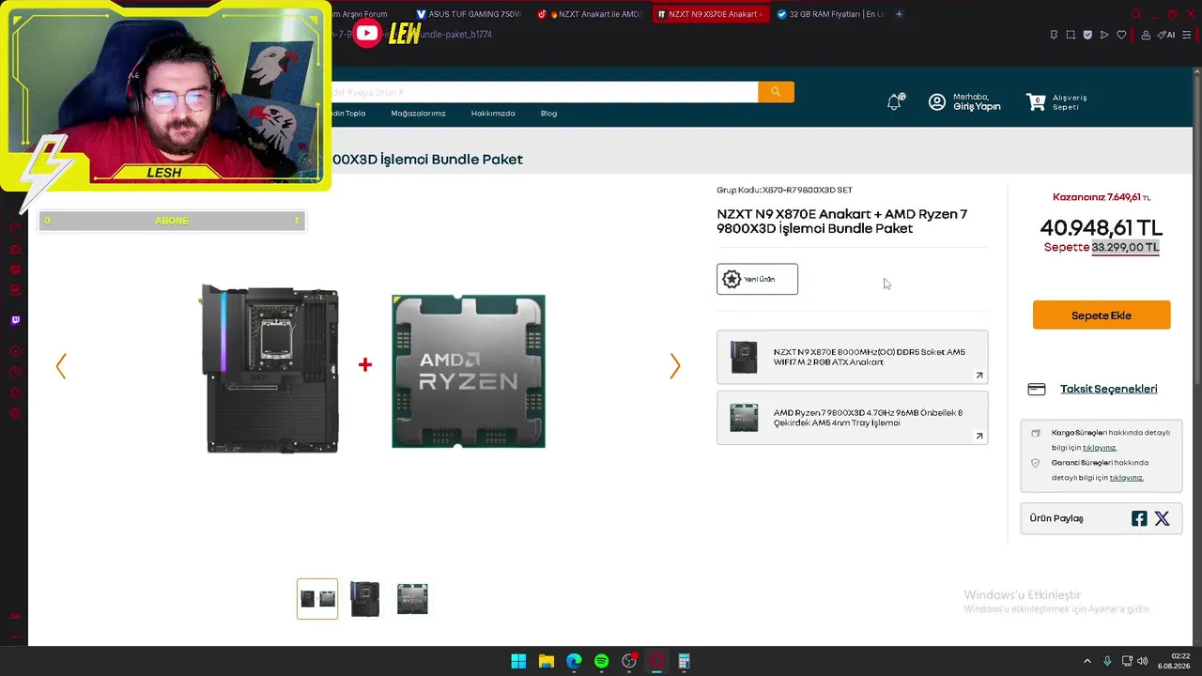Viewport: 1202px width, 676px height.
Task: Open the notifications bell
Action: [895, 101]
